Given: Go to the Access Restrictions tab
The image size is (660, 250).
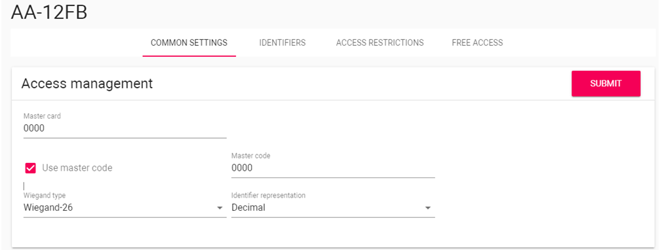Looking at the screenshot, I should (379, 43).
